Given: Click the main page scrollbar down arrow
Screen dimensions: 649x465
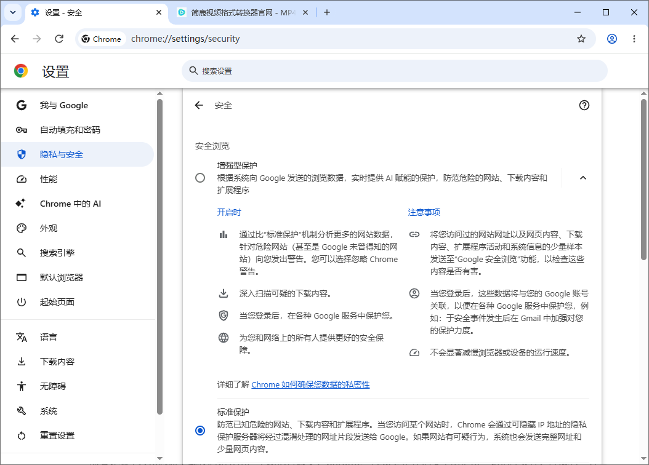Looking at the screenshot, I should coord(643,458).
